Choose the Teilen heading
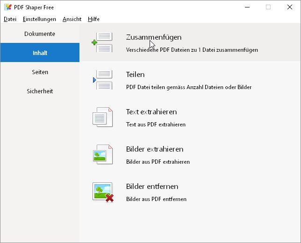301x243 pixels. [135, 75]
